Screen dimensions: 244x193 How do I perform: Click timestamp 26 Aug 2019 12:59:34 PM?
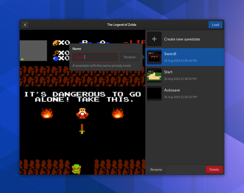(180, 61)
